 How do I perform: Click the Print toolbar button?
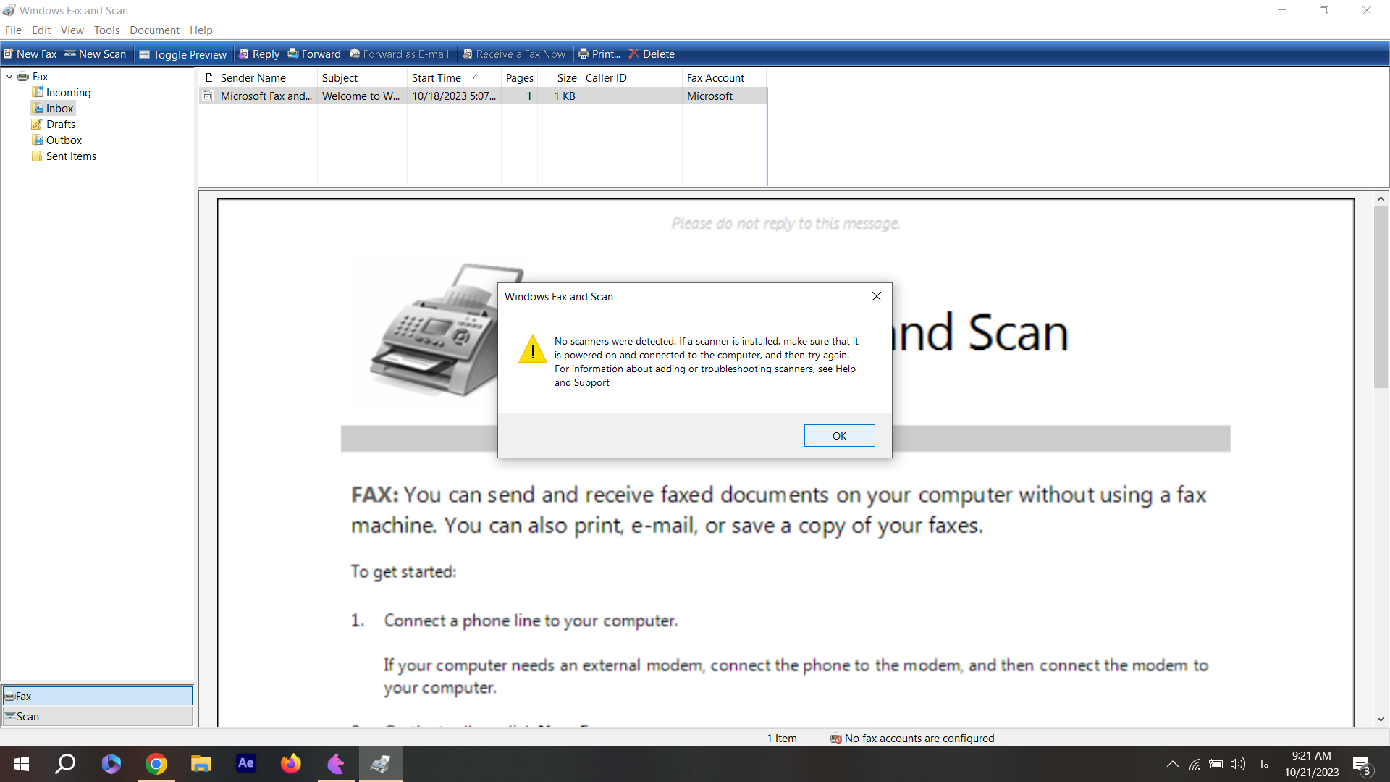(599, 54)
